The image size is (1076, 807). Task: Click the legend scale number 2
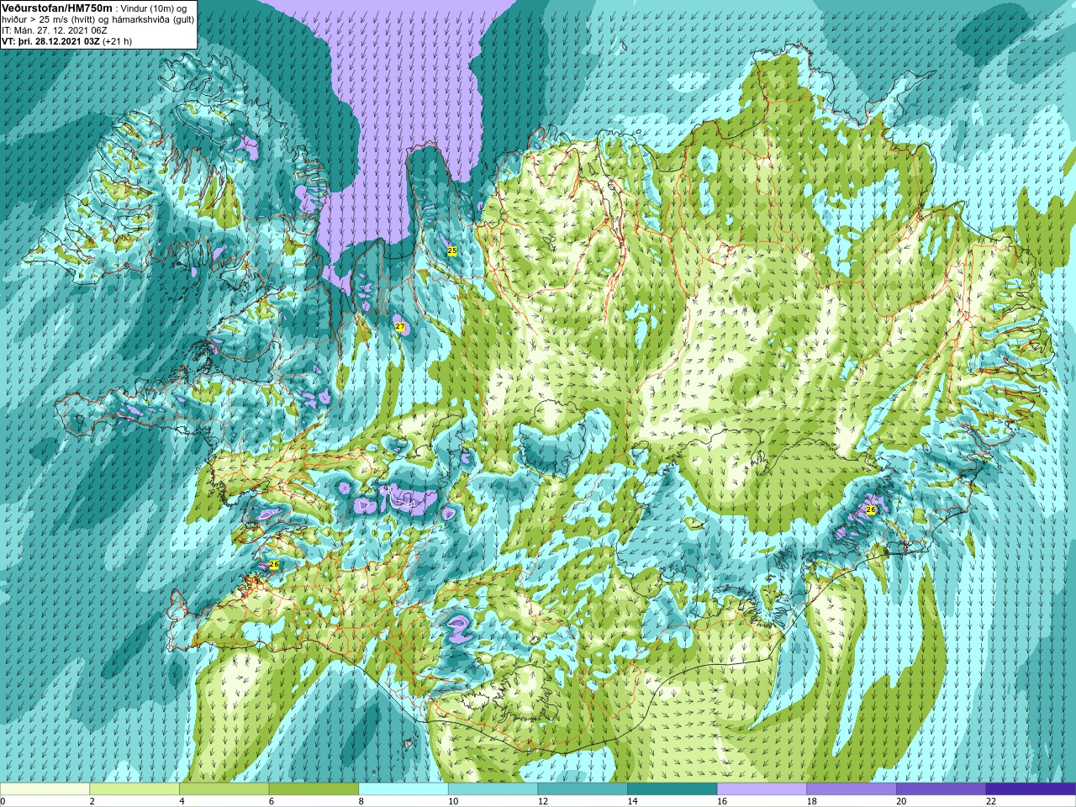92,801
